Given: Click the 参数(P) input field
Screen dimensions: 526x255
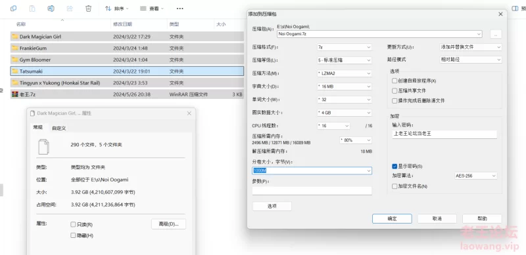Looking at the screenshot, I should tap(312, 191).
